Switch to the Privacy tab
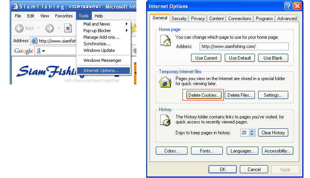 (198, 18)
